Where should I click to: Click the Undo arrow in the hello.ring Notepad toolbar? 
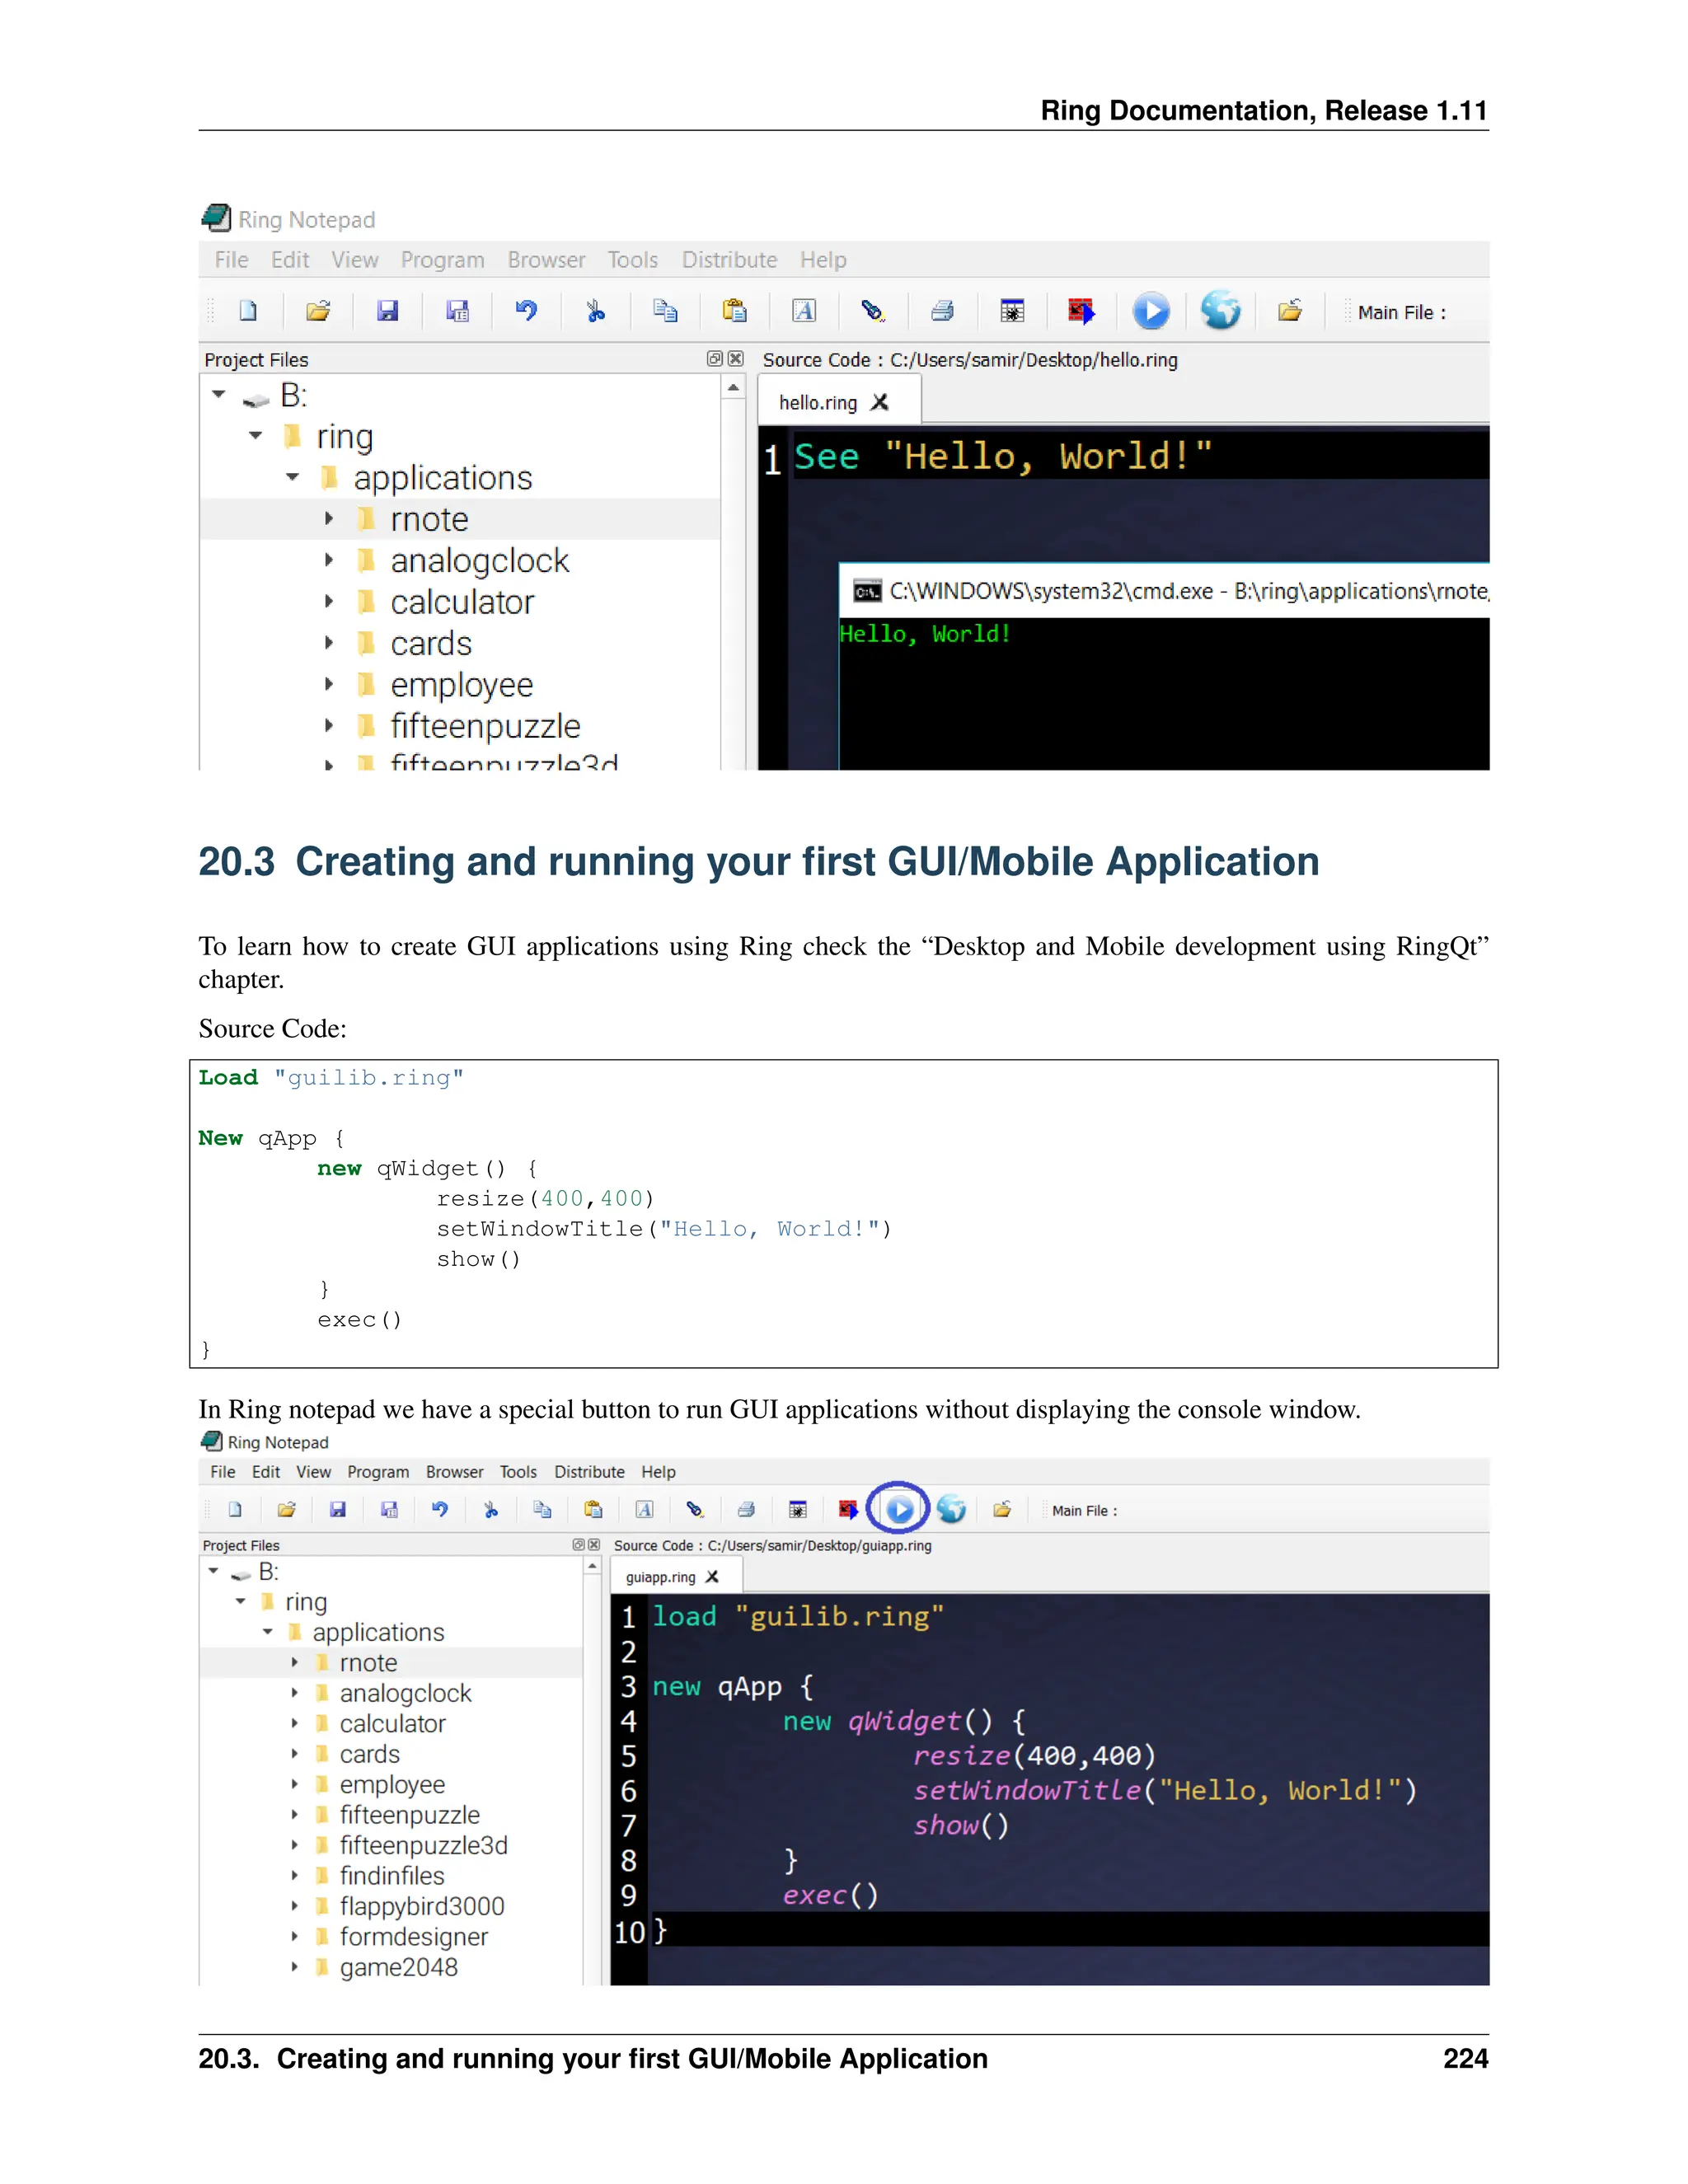[526, 311]
